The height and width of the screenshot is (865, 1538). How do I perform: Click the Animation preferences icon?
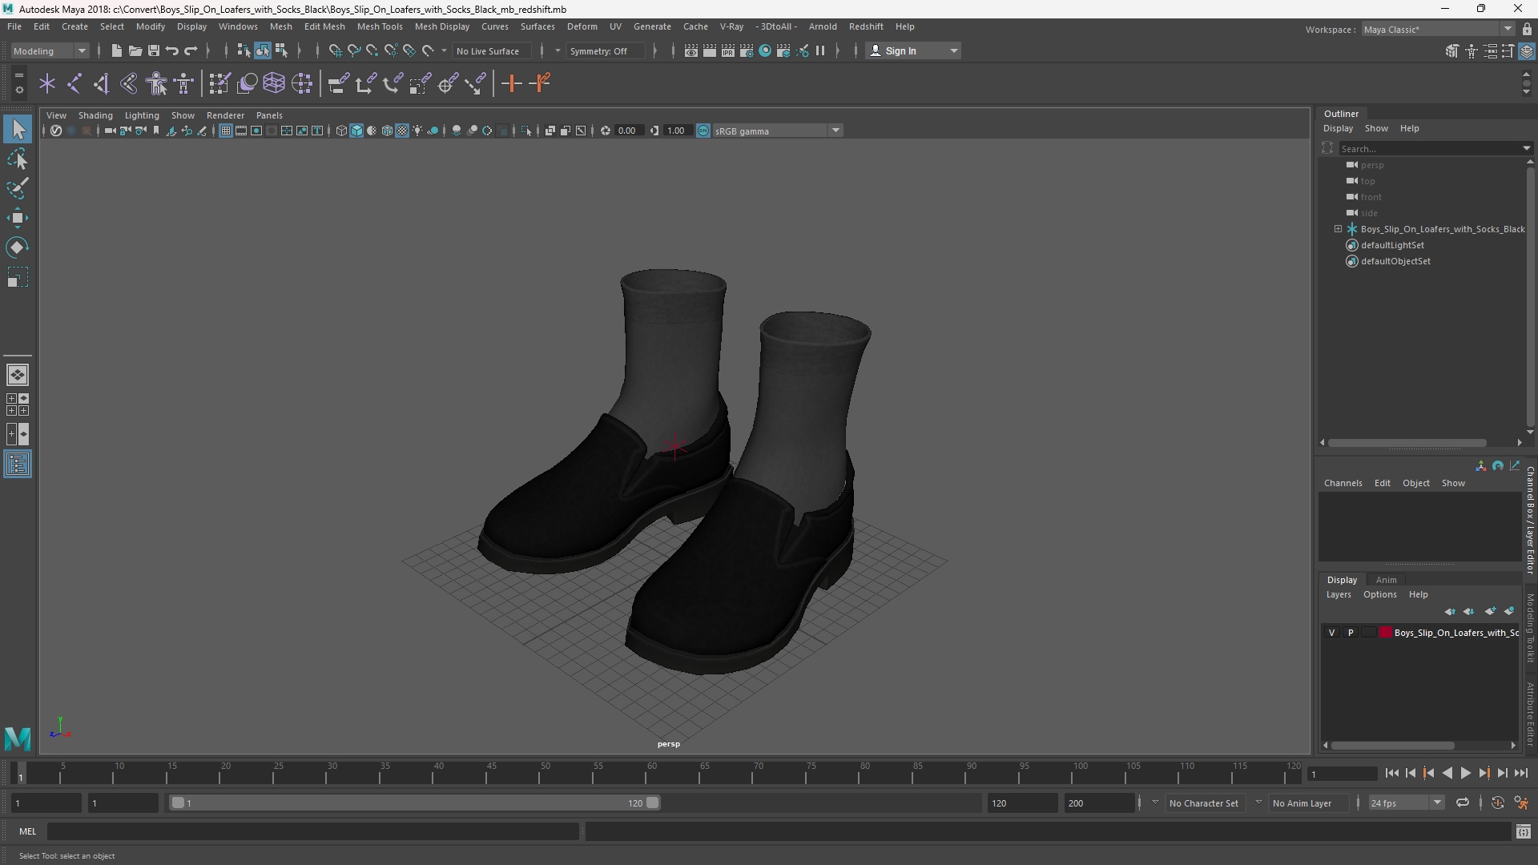coord(1521,803)
